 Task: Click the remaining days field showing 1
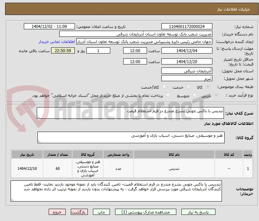click(98, 50)
